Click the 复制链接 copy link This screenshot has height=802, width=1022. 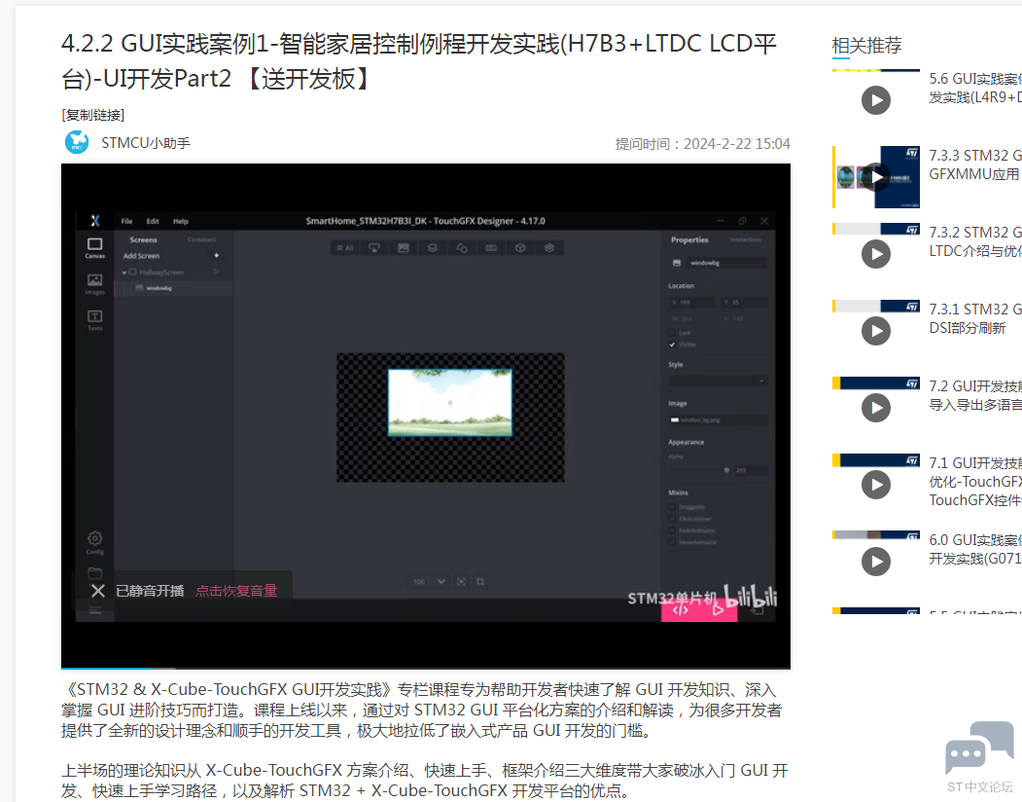click(x=93, y=116)
